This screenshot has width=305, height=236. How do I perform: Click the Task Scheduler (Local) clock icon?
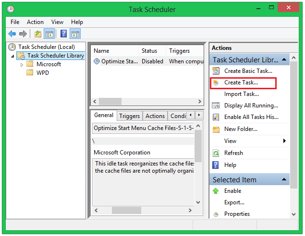pos(12,47)
